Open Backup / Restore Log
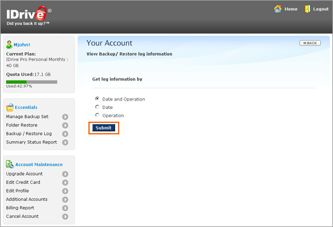The height and width of the screenshot is (227, 333). tap(29, 134)
